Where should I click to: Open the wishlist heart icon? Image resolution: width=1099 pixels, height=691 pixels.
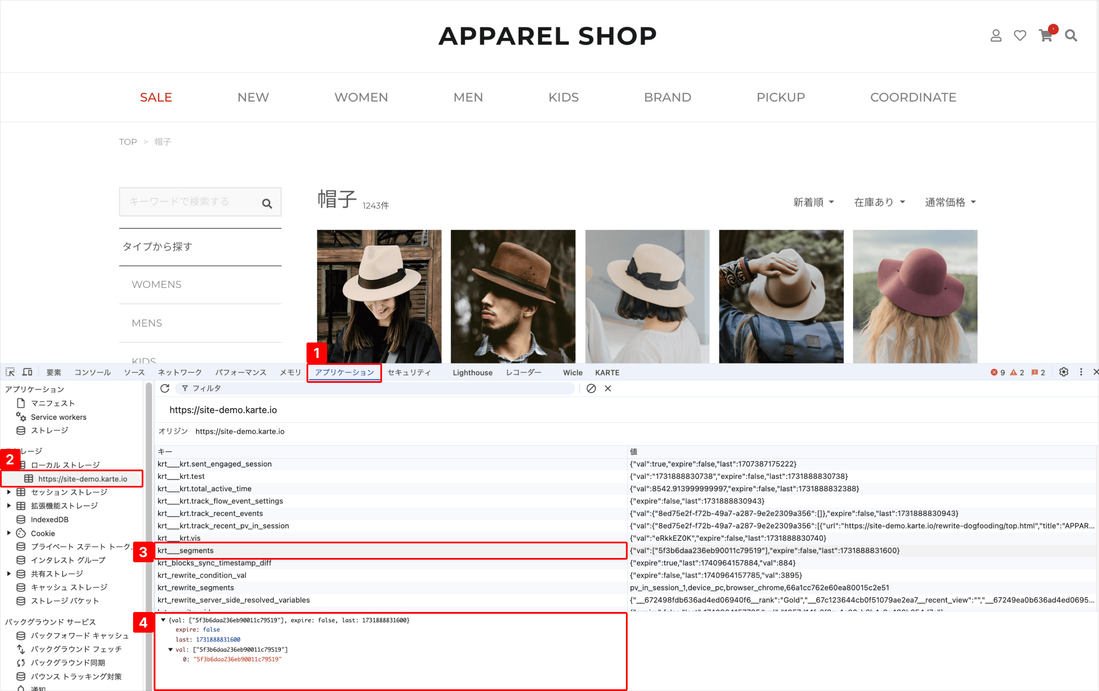tap(1020, 36)
